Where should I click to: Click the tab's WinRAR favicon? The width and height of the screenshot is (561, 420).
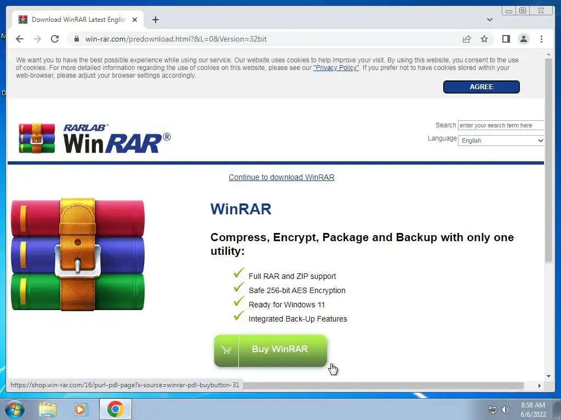coord(23,20)
